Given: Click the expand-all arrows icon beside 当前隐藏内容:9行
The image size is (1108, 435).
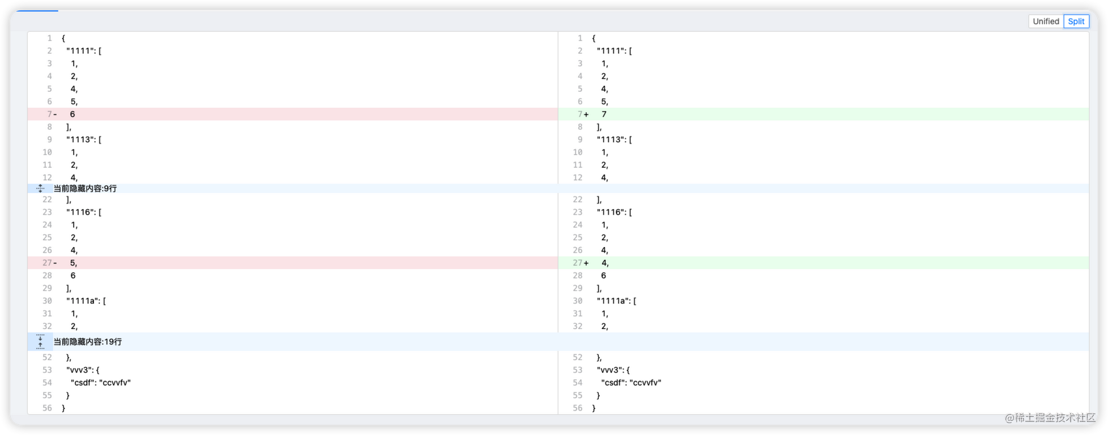Looking at the screenshot, I should coord(40,188).
